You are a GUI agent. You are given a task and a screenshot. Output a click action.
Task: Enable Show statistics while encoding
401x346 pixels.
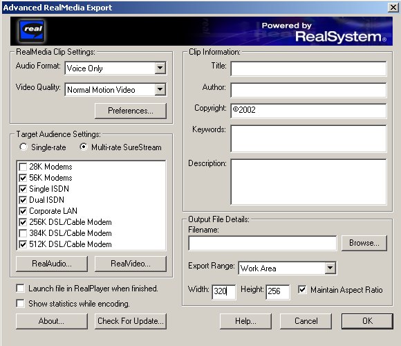pyautogui.click(x=20, y=304)
